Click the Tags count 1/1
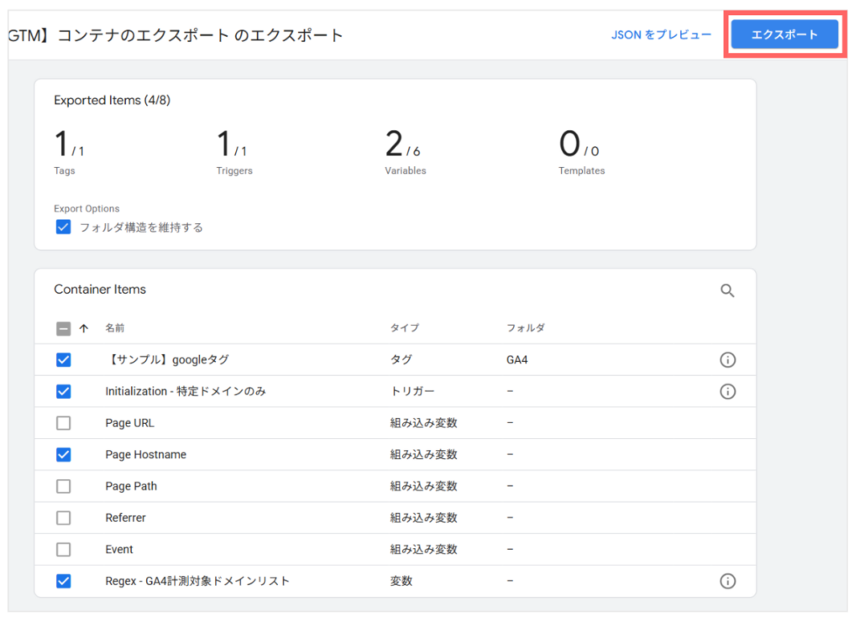This screenshot has width=860, height=622. click(69, 144)
